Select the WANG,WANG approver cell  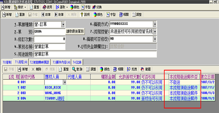point(55,93)
